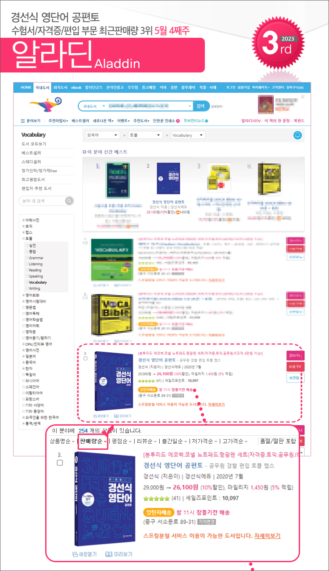Open 최고평점도서 in the sidebar
The width and height of the screenshot is (329, 571).
33,179
